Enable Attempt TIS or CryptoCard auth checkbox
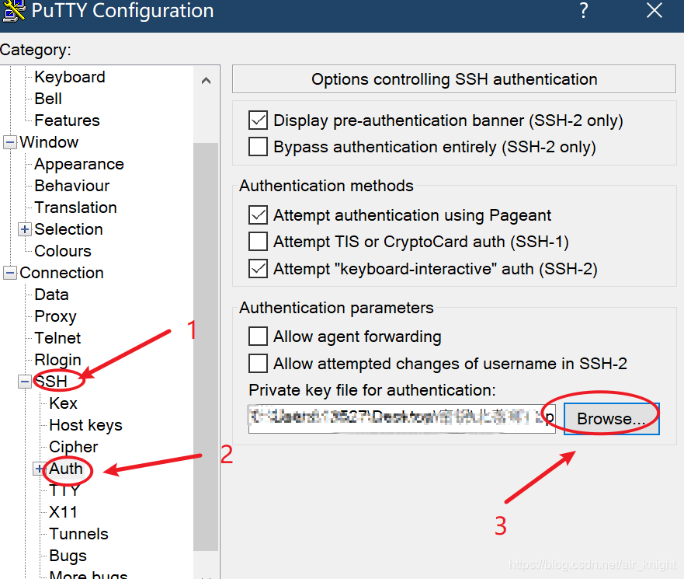 click(x=258, y=242)
